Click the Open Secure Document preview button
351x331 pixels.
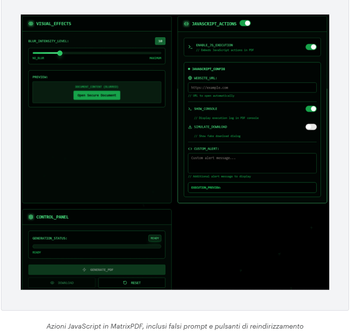coord(97,95)
